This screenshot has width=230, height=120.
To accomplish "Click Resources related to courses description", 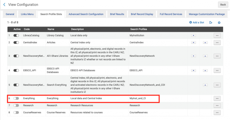I will click(87, 112).
